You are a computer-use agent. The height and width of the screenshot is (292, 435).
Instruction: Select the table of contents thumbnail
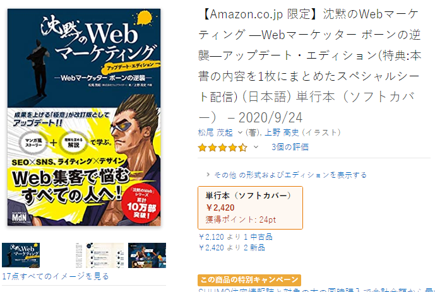point(100,255)
